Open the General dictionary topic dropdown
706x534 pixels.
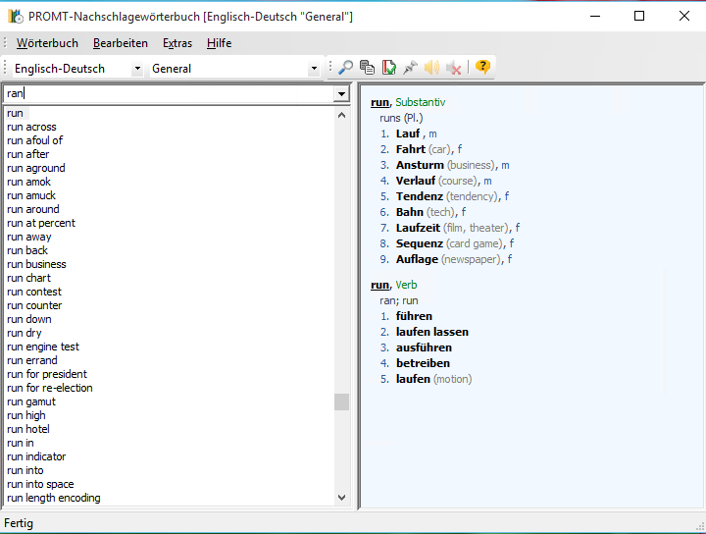point(314,69)
